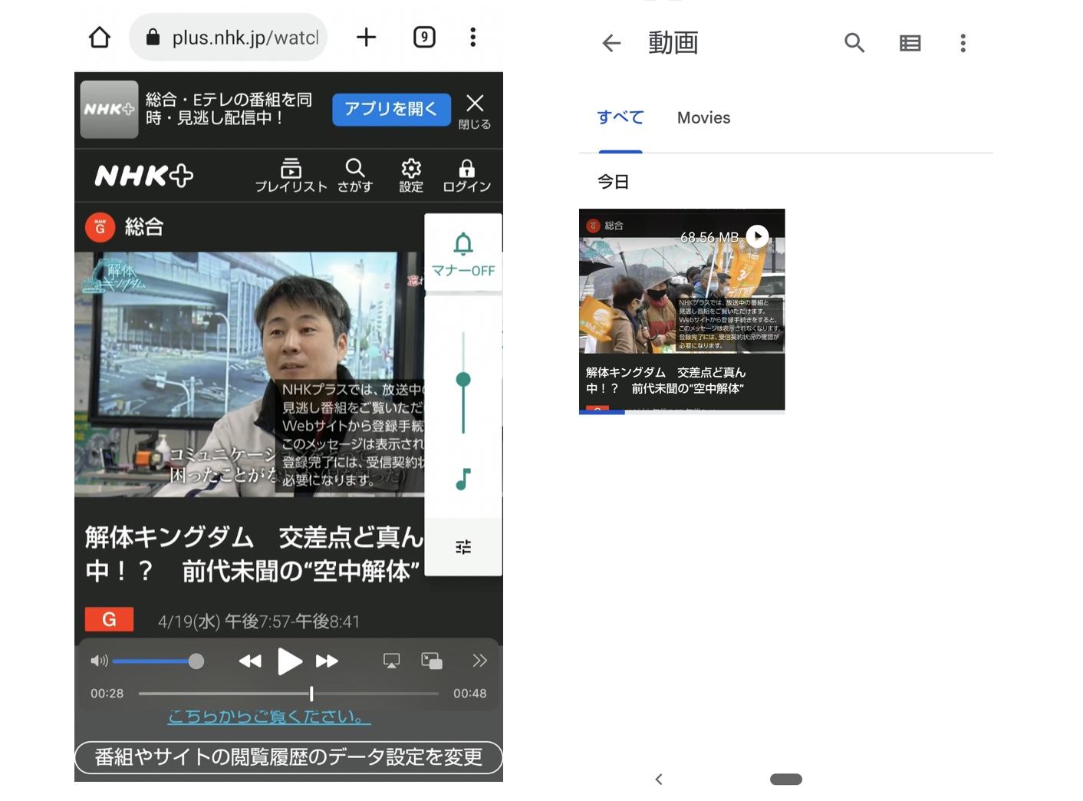This screenshot has width=1083, height=801.
Task: Open the 動画 app overflow menu
Action: point(963,43)
